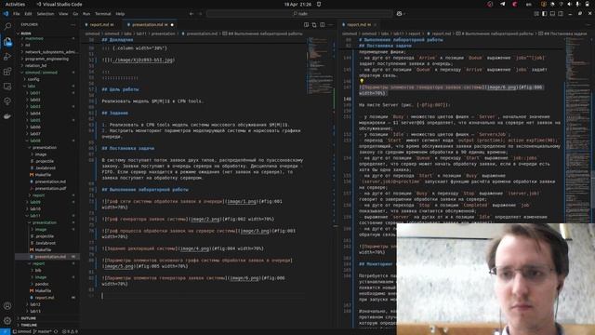Open the Extensions view
595x335 pixels.
pos(7,72)
